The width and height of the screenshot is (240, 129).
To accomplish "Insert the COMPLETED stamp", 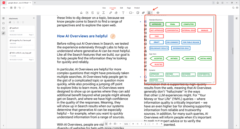I will tap(189, 24).
